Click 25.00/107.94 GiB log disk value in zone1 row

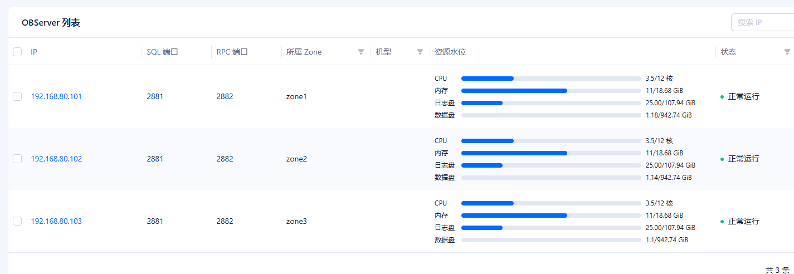[x=670, y=103]
